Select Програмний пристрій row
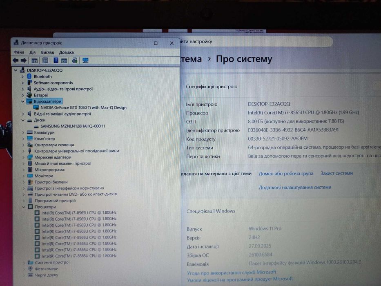This screenshot has width=381, height=286. click(x=55, y=200)
